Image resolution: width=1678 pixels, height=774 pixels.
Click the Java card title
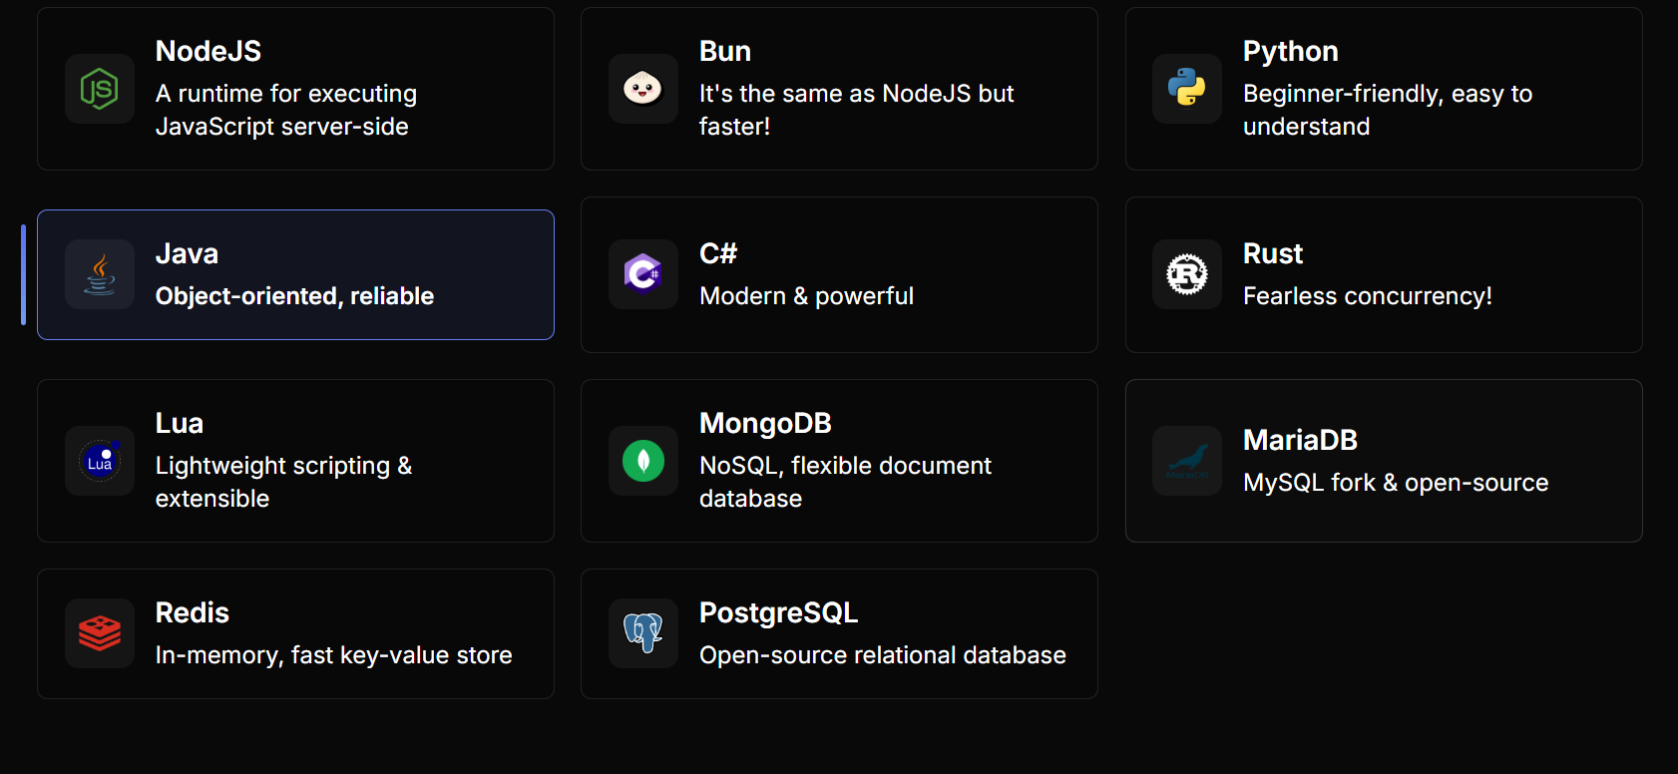tap(187, 253)
